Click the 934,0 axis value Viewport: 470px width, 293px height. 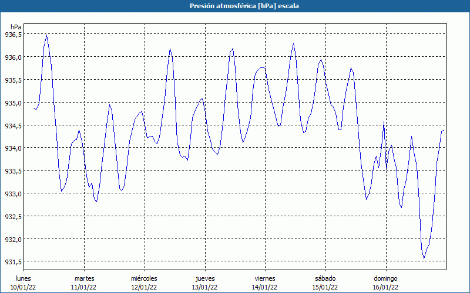coord(13,148)
